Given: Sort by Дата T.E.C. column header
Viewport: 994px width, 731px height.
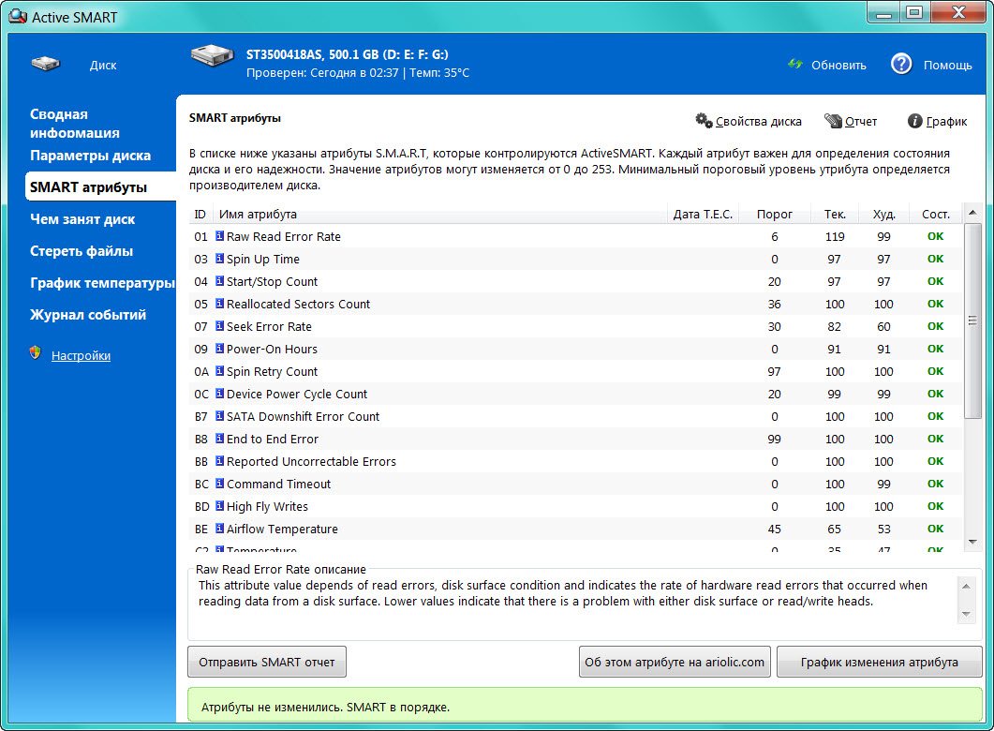Looking at the screenshot, I should 703,215.
